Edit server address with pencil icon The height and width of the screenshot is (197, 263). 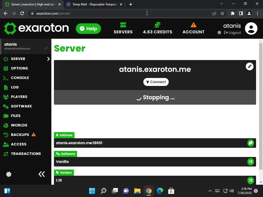tap(250, 66)
